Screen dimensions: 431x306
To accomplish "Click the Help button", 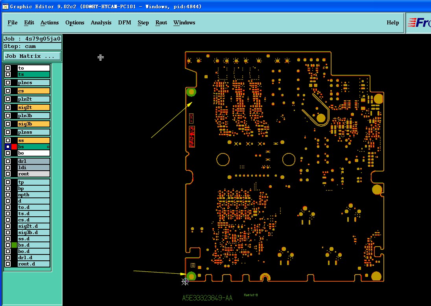I will click(392, 22).
